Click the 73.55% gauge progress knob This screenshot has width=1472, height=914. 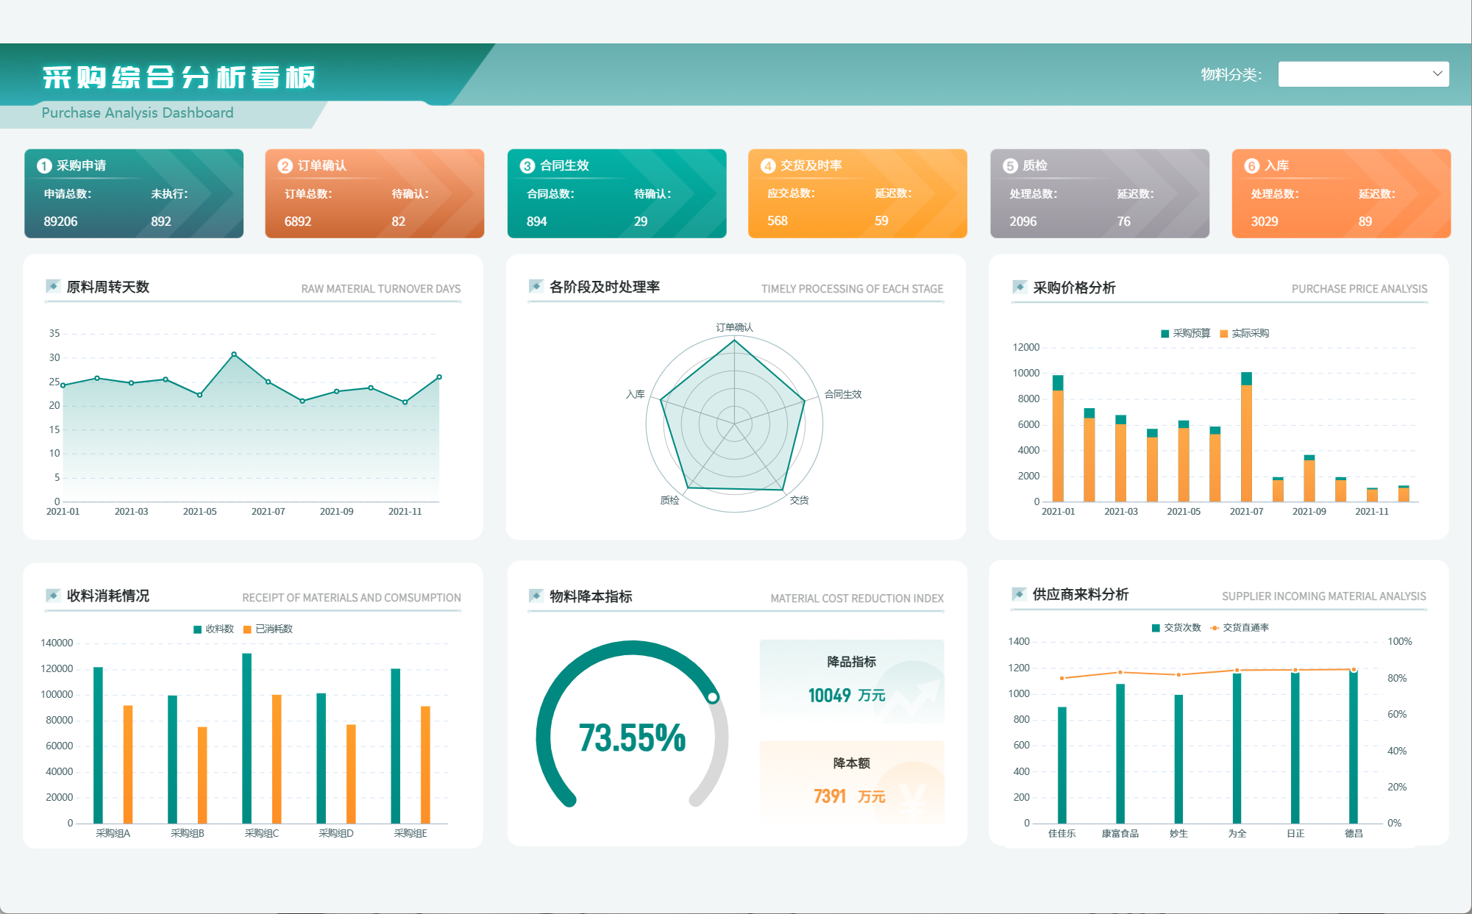[712, 697]
